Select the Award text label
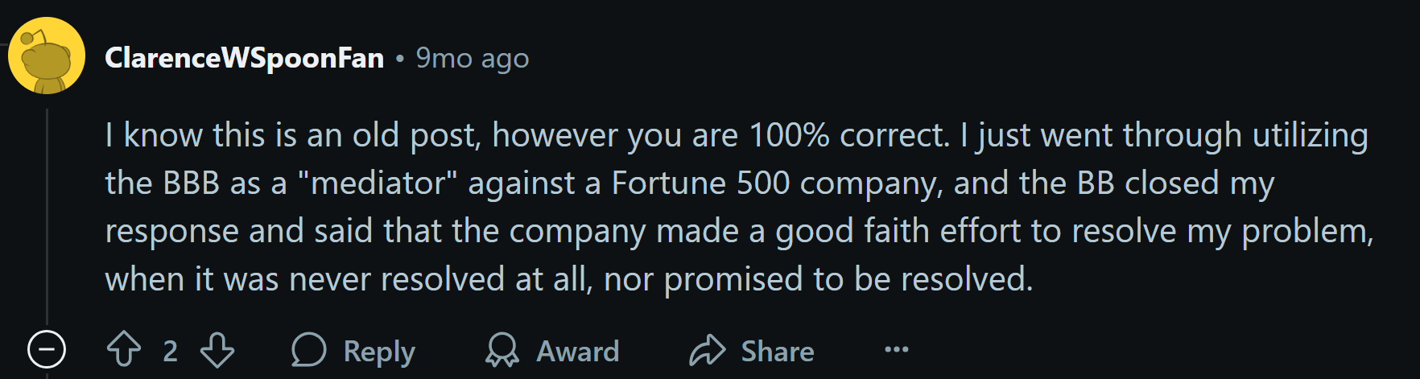Screen dimensions: 1420x379 (x=578, y=352)
